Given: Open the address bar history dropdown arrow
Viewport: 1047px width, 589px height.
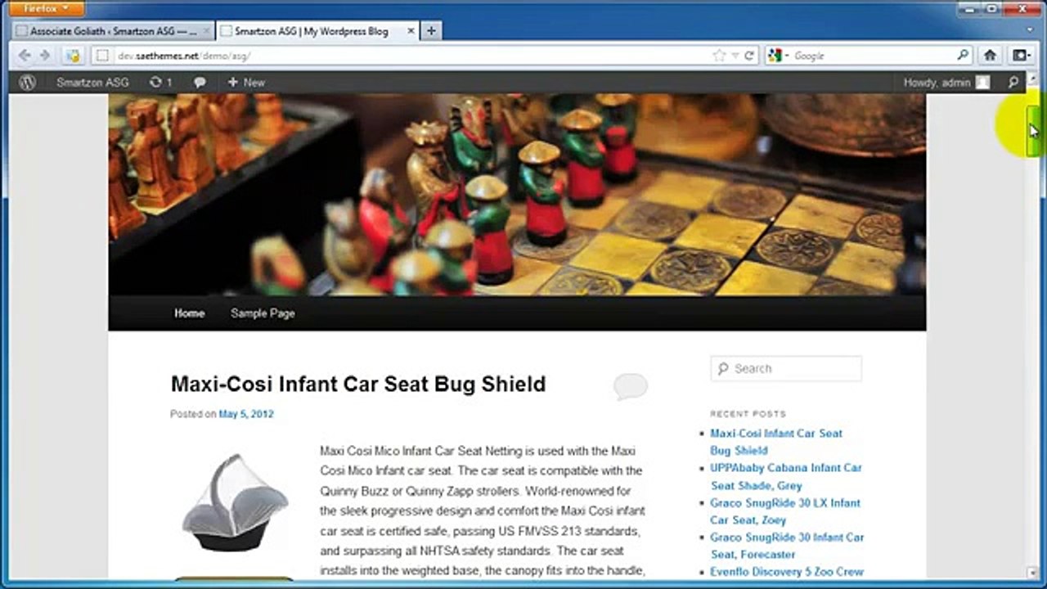Looking at the screenshot, I should [735, 56].
